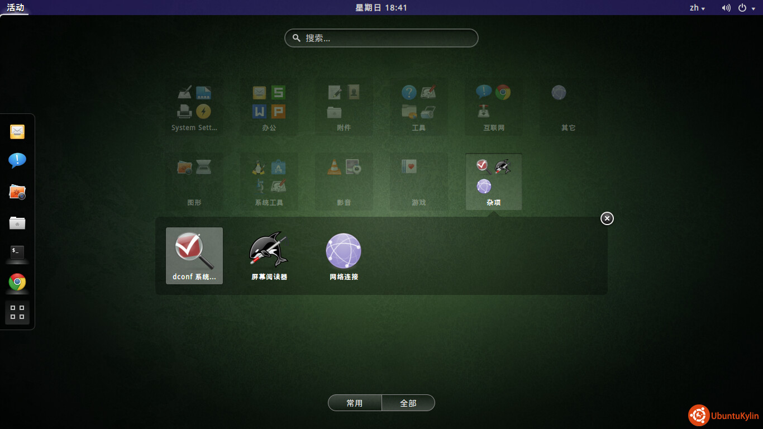This screenshot has height=429, width=763.
Task: Open mail client in the dock
Action: [x=17, y=132]
